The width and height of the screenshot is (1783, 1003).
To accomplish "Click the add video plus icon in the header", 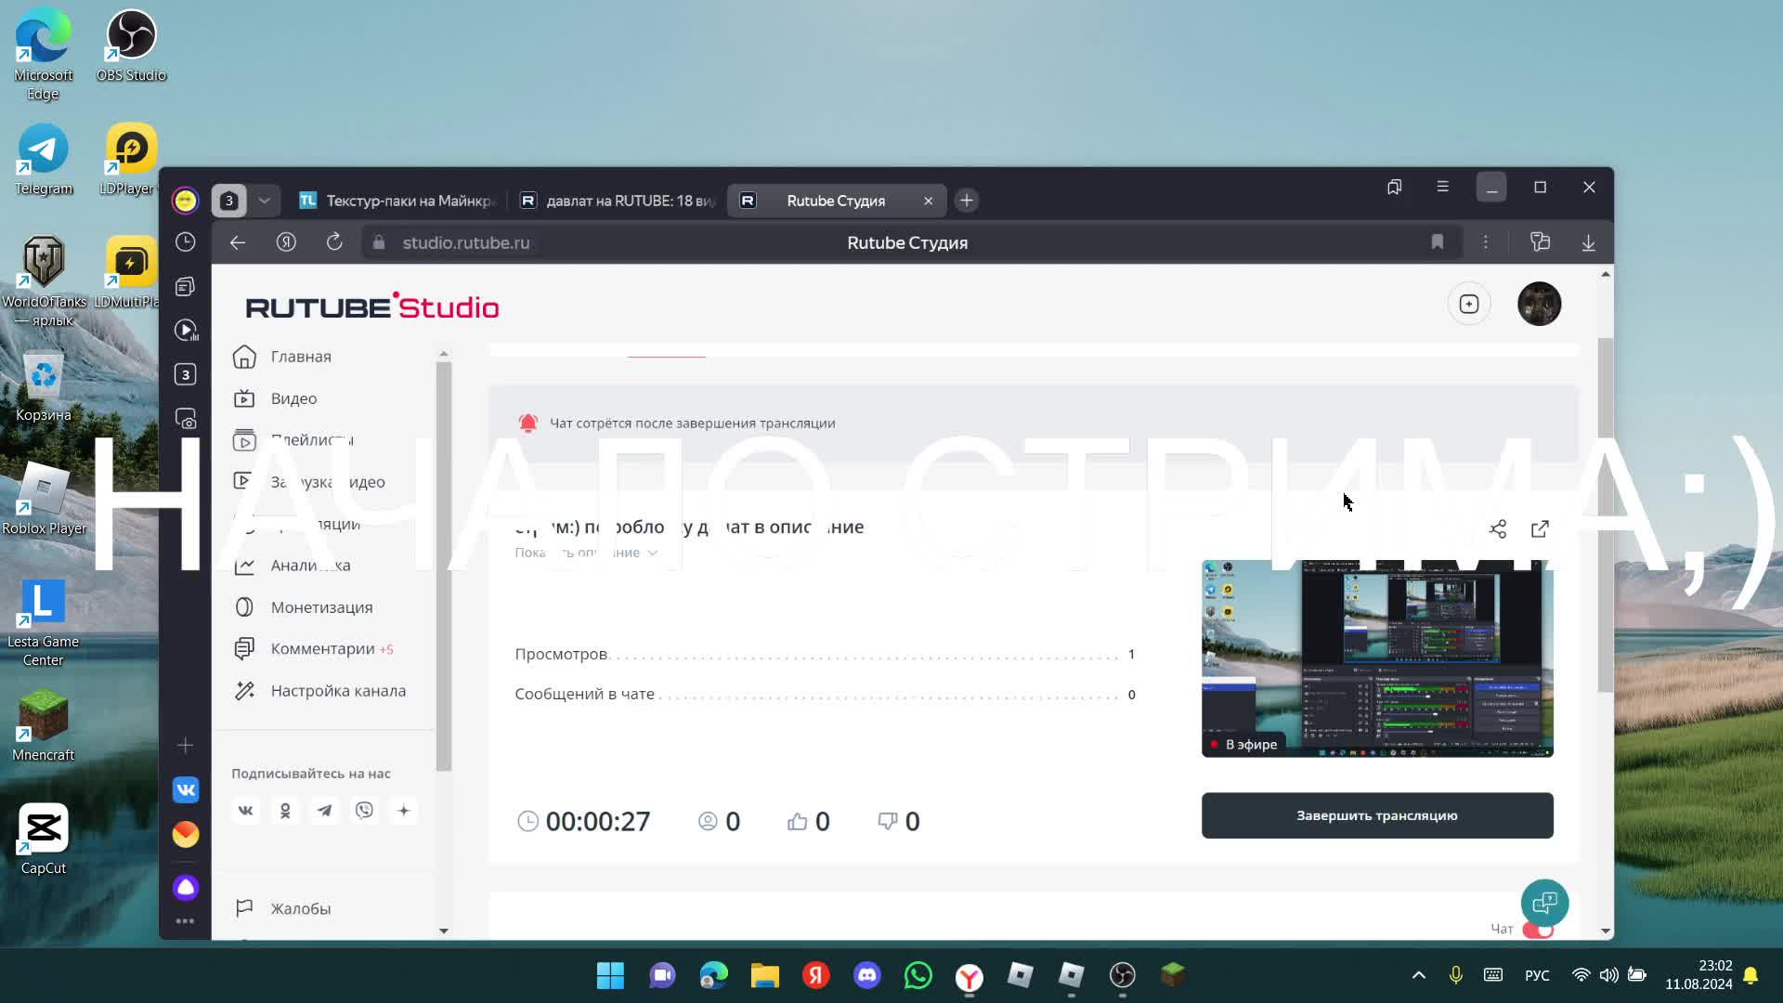I will (1469, 305).
